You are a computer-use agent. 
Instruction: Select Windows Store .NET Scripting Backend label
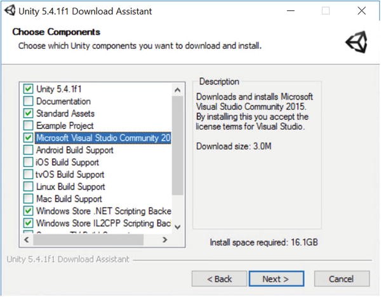(104, 211)
